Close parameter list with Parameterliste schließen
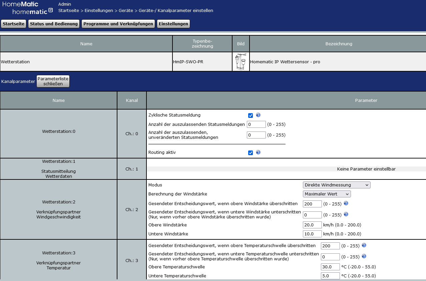 53,81
